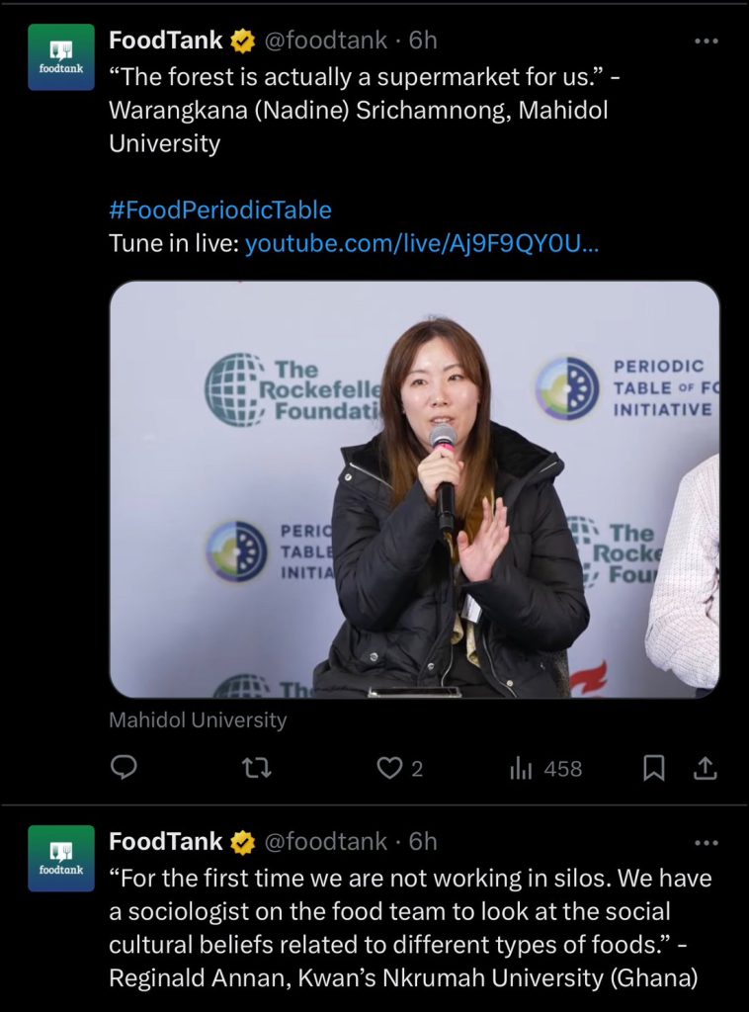Repost the forest supermarket tweet
The width and height of the screenshot is (749, 1012).
(x=257, y=768)
